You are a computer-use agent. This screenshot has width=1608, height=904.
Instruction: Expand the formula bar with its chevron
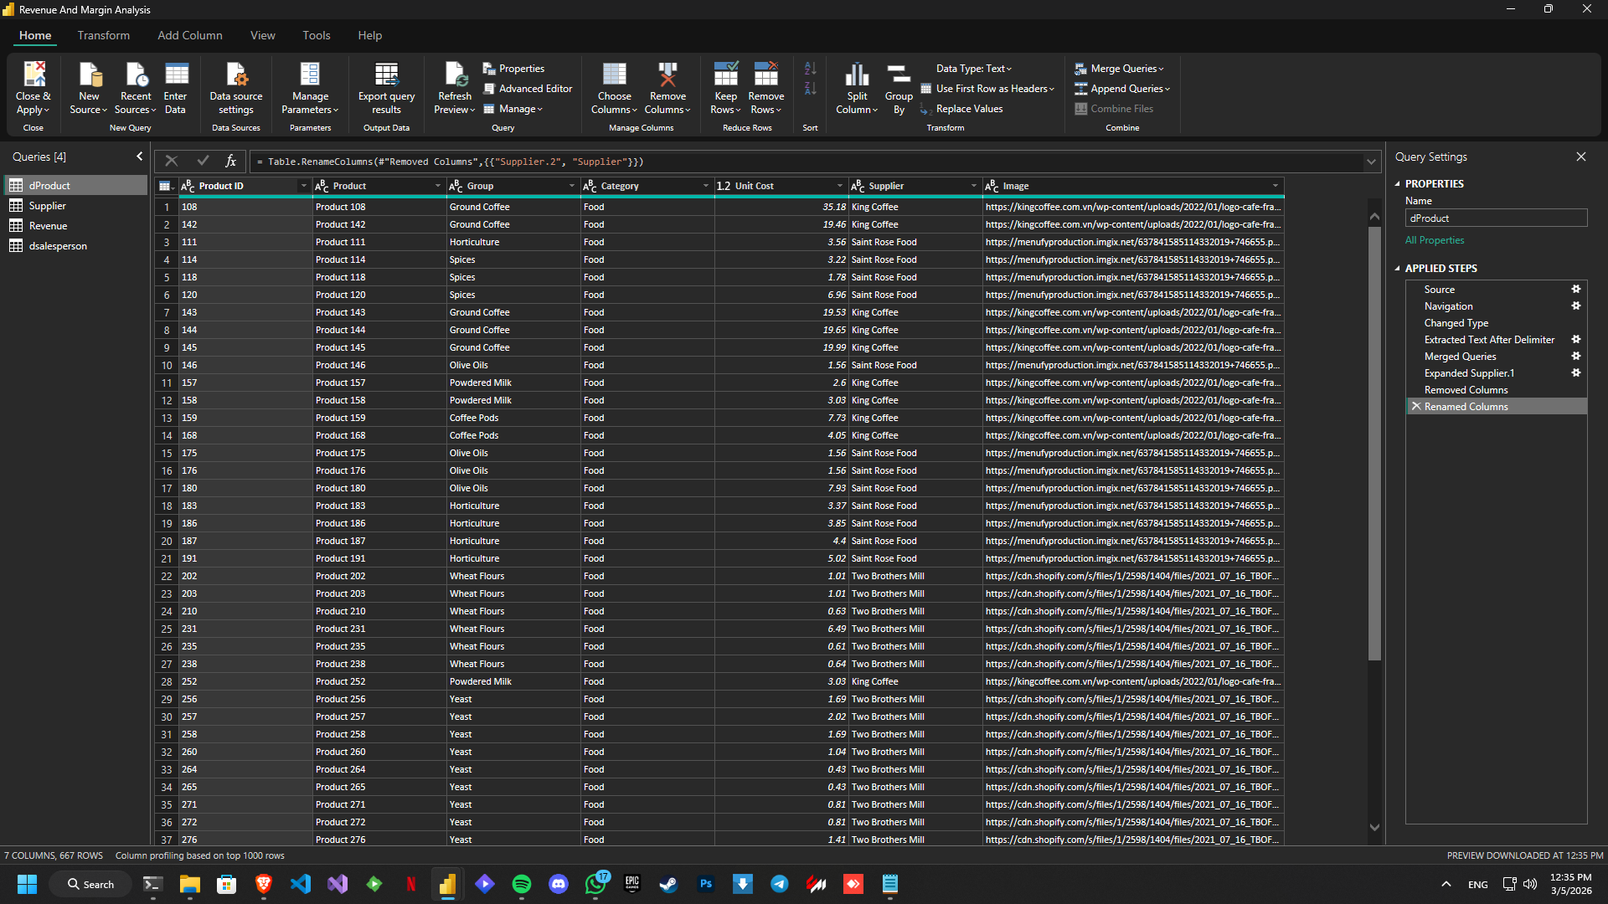[x=1370, y=161]
